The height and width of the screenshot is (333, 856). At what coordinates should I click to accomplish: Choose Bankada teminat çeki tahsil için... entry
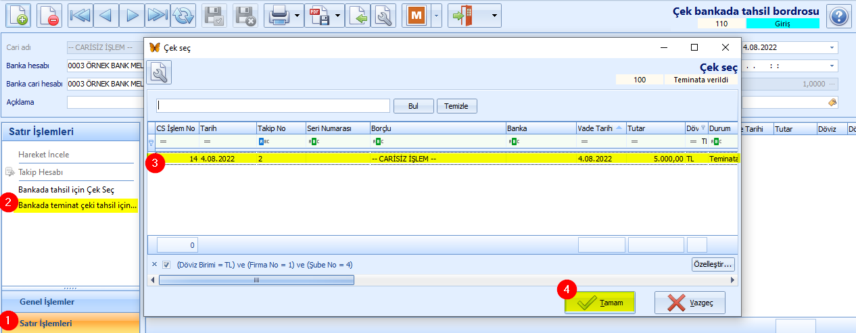[78, 205]
